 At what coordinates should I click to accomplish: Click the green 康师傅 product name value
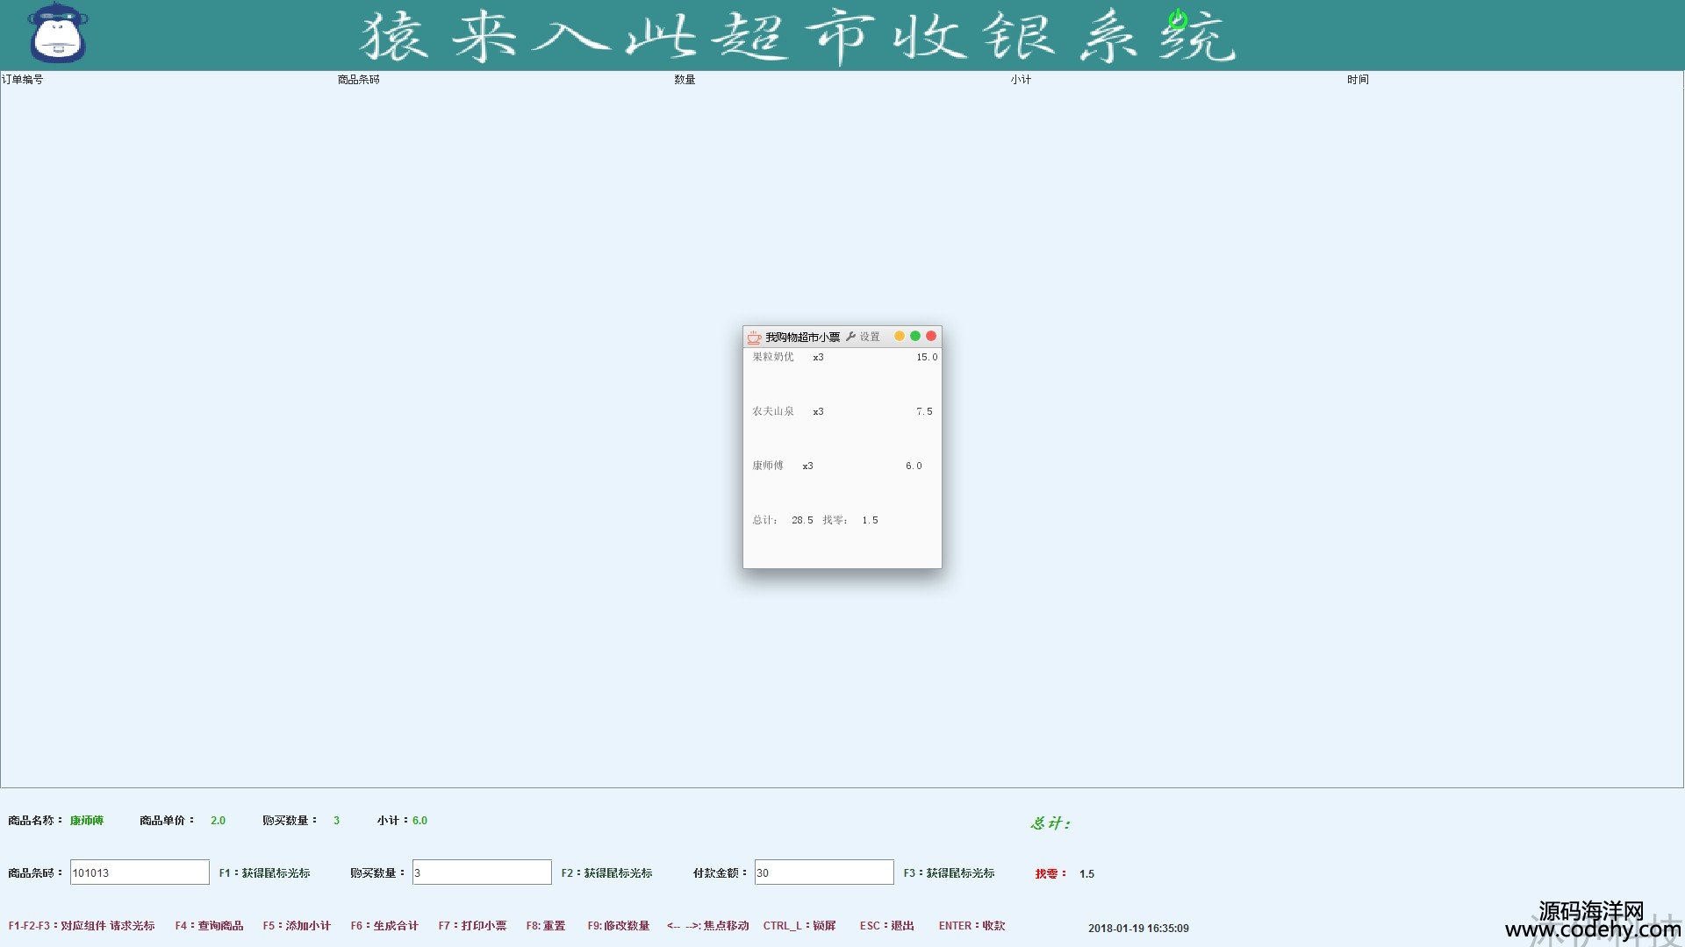[87, 821]
